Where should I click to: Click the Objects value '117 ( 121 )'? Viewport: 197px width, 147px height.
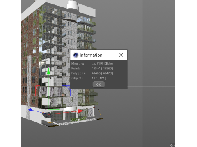99,78
